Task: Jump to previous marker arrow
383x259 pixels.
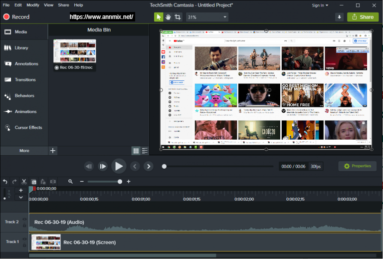Action: 135,166
